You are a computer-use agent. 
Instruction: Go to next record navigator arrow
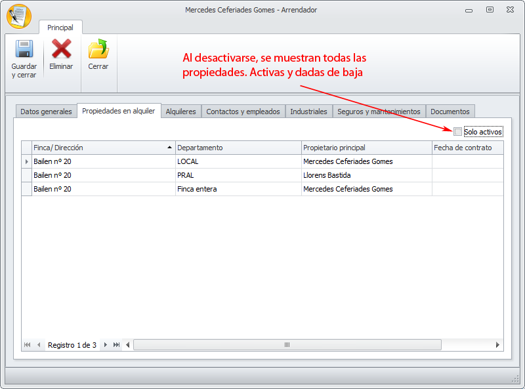(x=106, y=345)
